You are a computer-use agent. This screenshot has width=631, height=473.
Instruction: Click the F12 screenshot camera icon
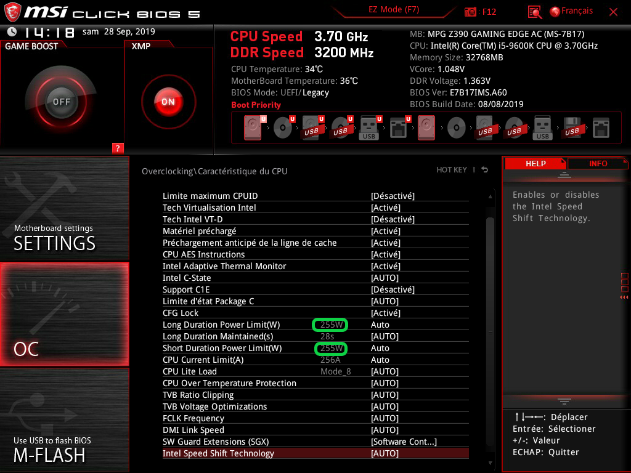[470, 12]
